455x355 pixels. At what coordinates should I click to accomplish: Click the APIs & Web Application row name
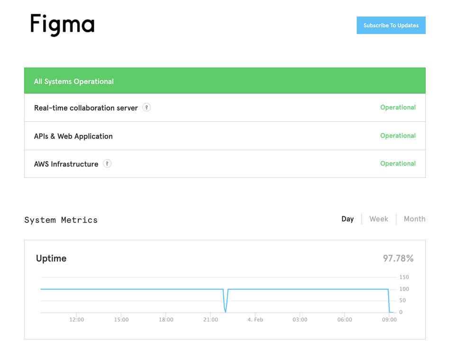click(x=73, y=136)
